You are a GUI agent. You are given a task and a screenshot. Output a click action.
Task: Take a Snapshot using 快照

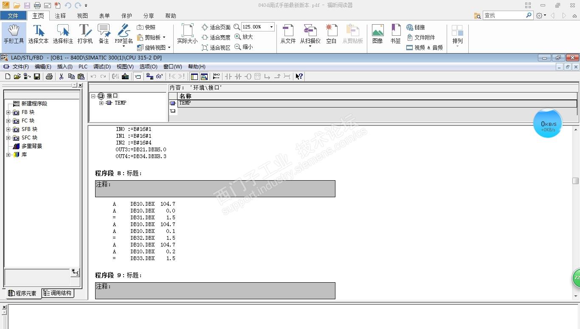146,27
